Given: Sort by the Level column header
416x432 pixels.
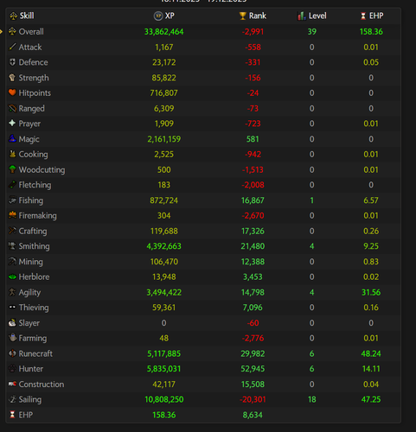Looking at the screenshot, I should tap(317, 16).
